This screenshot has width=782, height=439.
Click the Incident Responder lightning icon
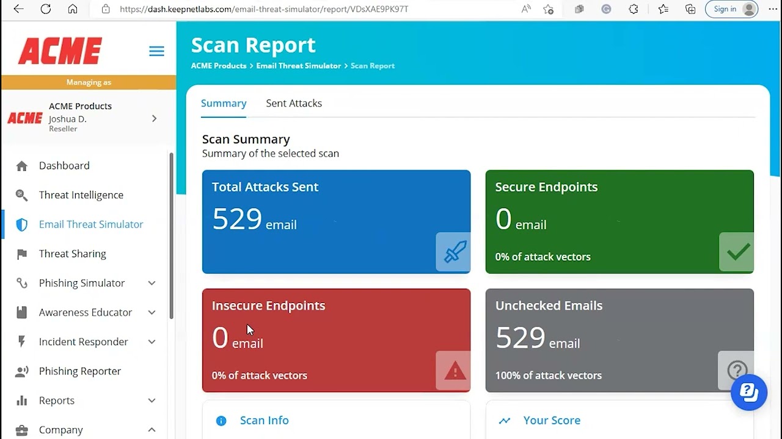tap(22, 341)
